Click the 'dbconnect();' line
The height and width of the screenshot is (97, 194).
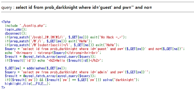tap(16, 33)
